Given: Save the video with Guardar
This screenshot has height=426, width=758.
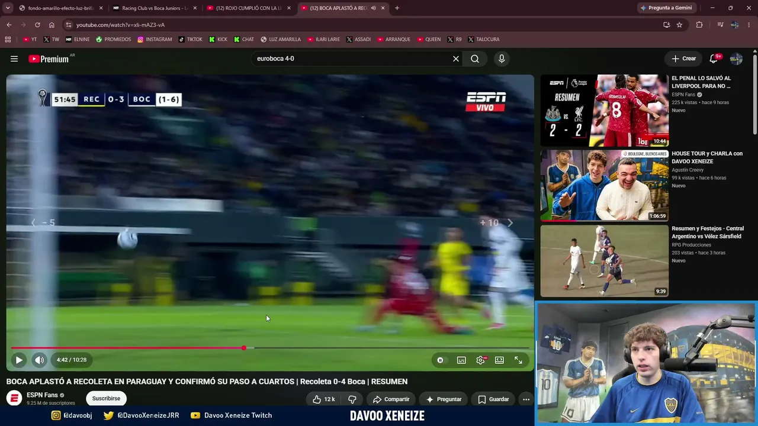Looking at the screenshot, I should pyautogui.click(x=493, y=399).
